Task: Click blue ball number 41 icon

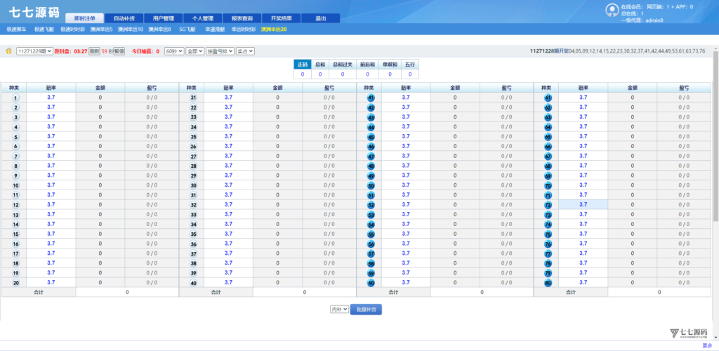Action: click(371, 98)
